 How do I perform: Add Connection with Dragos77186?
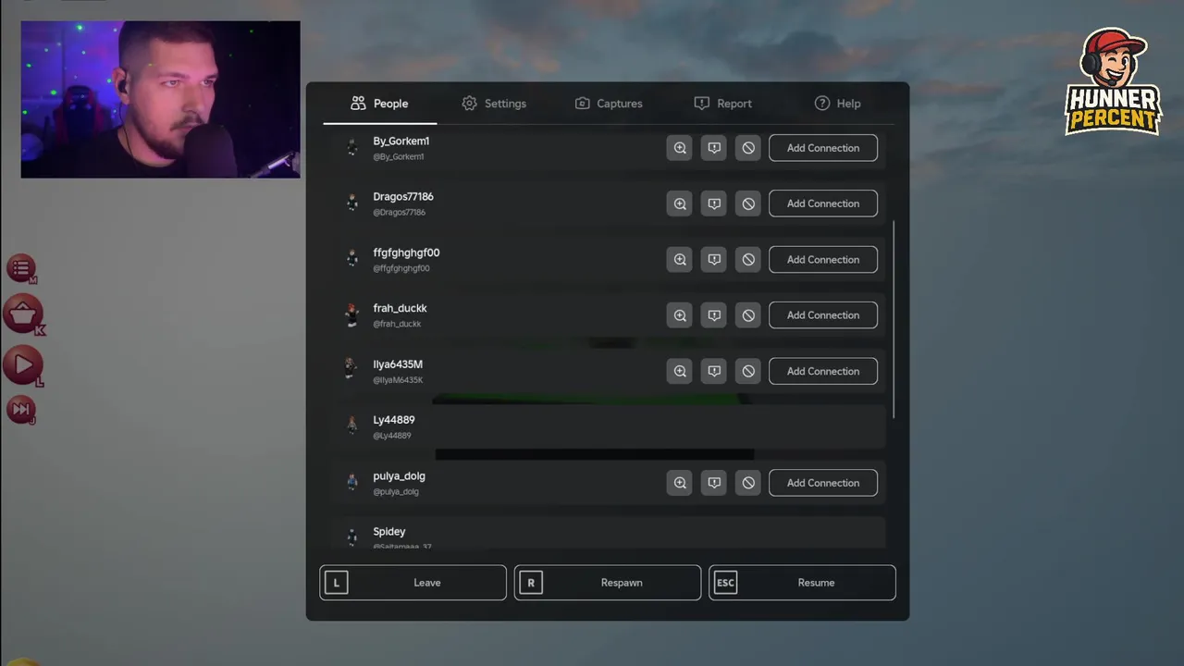click(x=823, y=203)
